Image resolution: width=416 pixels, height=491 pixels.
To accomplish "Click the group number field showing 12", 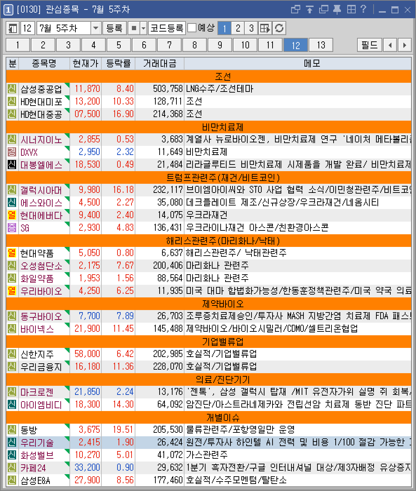I will pyautogui.click(x=28, y=28).
